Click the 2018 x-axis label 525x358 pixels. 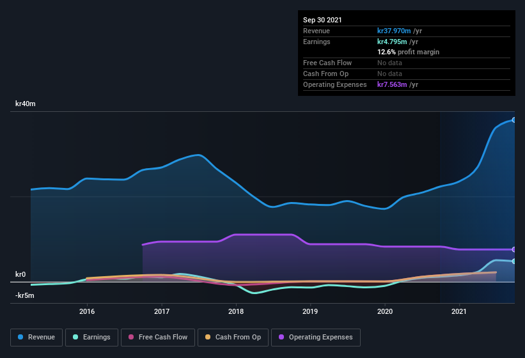tap(236, 311)
